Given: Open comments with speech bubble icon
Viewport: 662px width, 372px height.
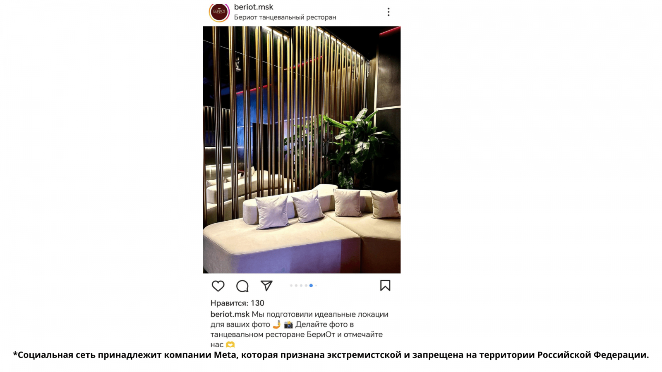Looking at the screenshot, I should (x=242, y=286).
